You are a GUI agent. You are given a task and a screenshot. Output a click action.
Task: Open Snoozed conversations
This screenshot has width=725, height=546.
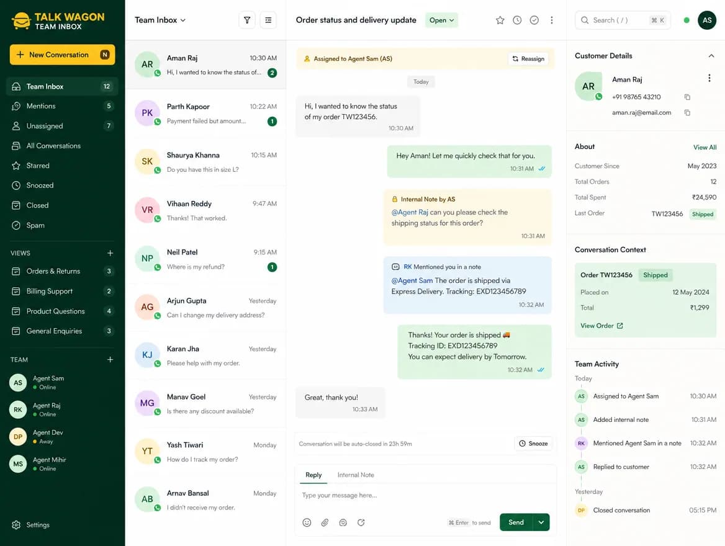click(x=62, y=186)
